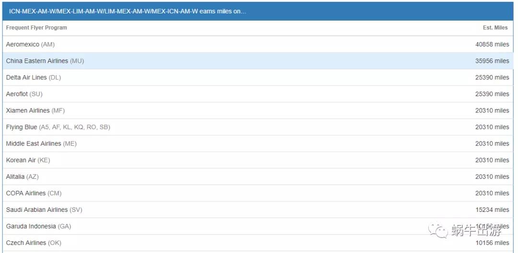Select the Czech Airlines (OK) row
518x253 pixels.
click(x=258, y=243)
